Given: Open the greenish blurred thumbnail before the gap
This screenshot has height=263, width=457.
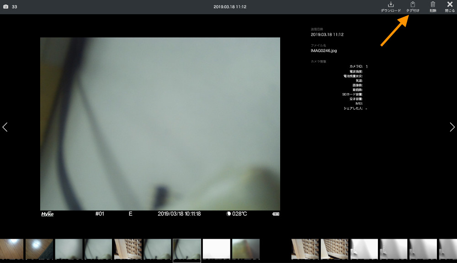Looking at the screenshot, I should [x=245, y=249].
